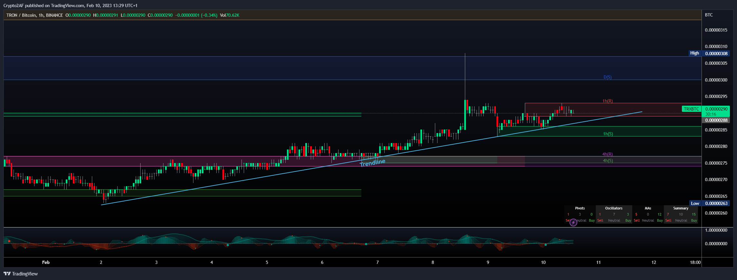
Task: Click the buy count 15 under Summary
Action: tap(693, 214)
